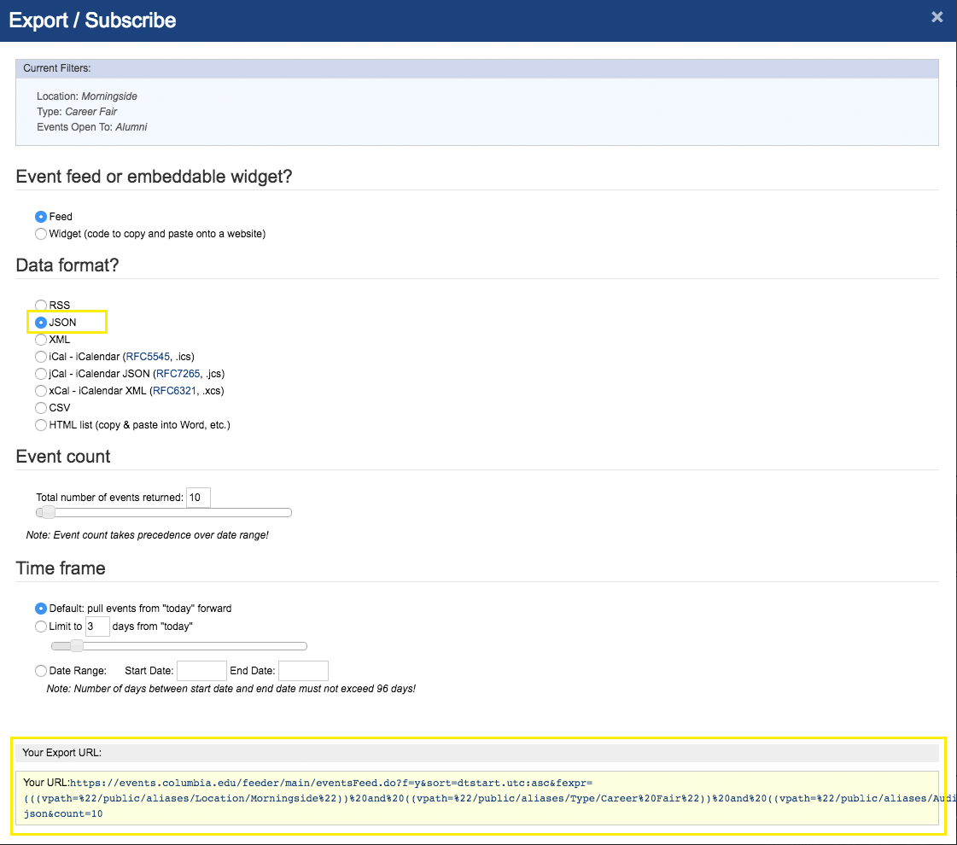This screenshot has width=957, height=845.
Task: Click the 'Type: Career Fair' filter text
Action: click(x=77, y=112)
